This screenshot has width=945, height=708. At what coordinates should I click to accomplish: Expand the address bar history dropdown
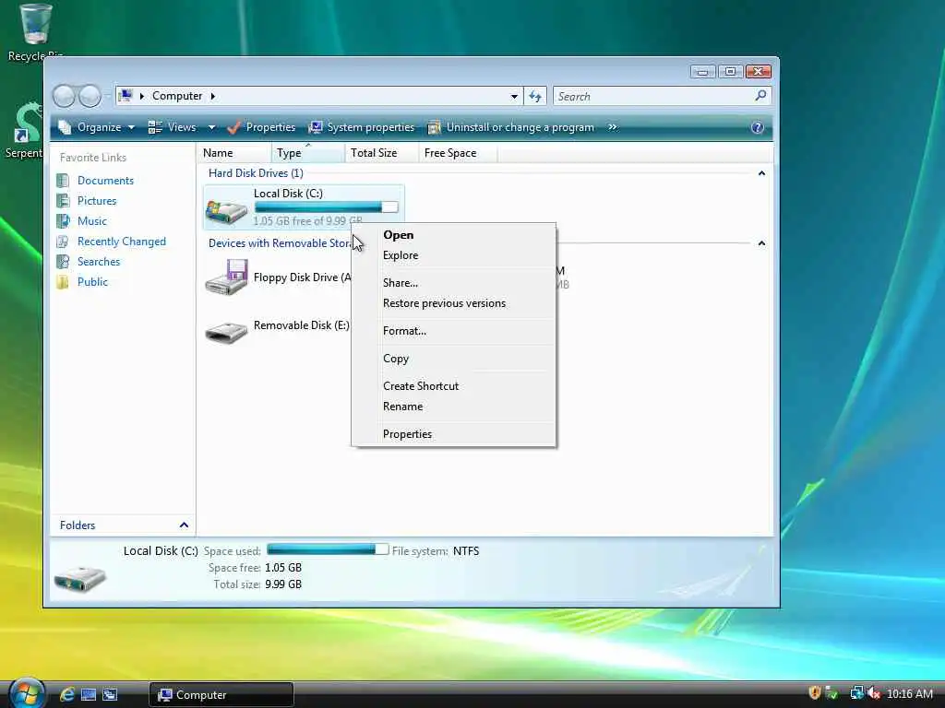point(514,96)
